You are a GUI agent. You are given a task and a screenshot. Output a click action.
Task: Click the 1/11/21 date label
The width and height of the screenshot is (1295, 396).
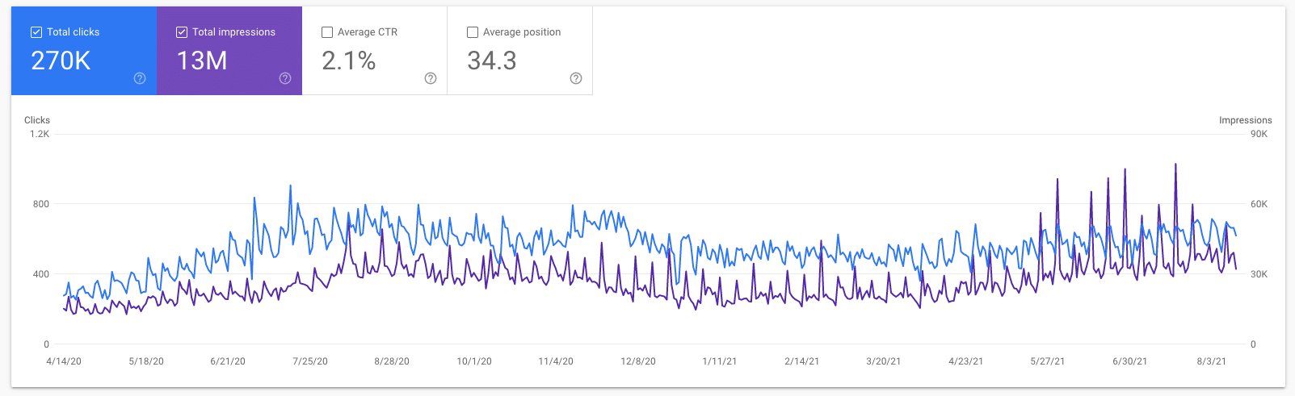(x=720, y=361)
